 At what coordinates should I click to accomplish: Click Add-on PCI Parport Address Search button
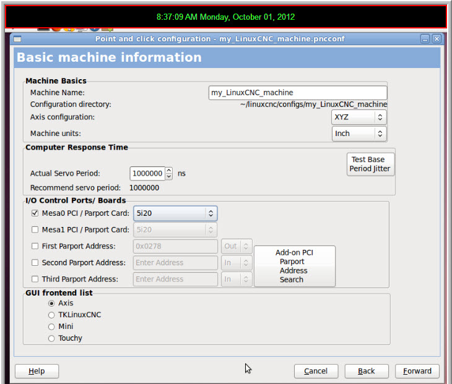click(x=295, y=266)
